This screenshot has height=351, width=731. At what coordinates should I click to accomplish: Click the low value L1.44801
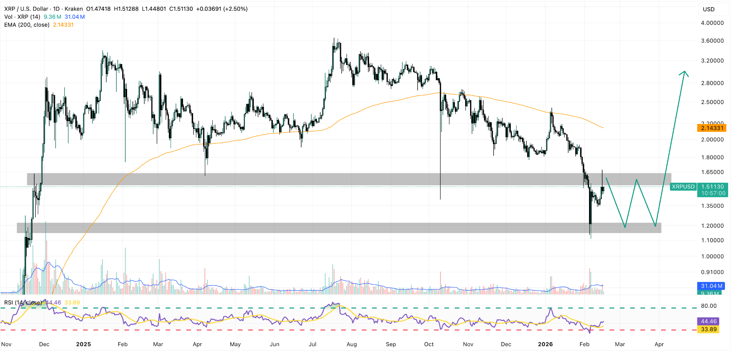click(x=154, y=9)
